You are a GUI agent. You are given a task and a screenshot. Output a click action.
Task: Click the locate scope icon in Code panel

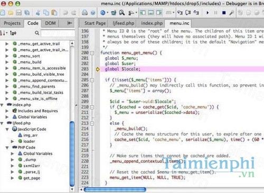coord(13,33)
